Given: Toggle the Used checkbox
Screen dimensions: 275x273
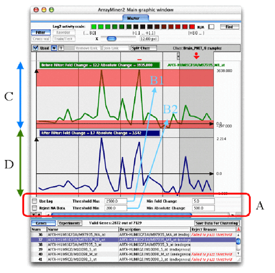Looking at the screenshot, I should coord(35,48).
